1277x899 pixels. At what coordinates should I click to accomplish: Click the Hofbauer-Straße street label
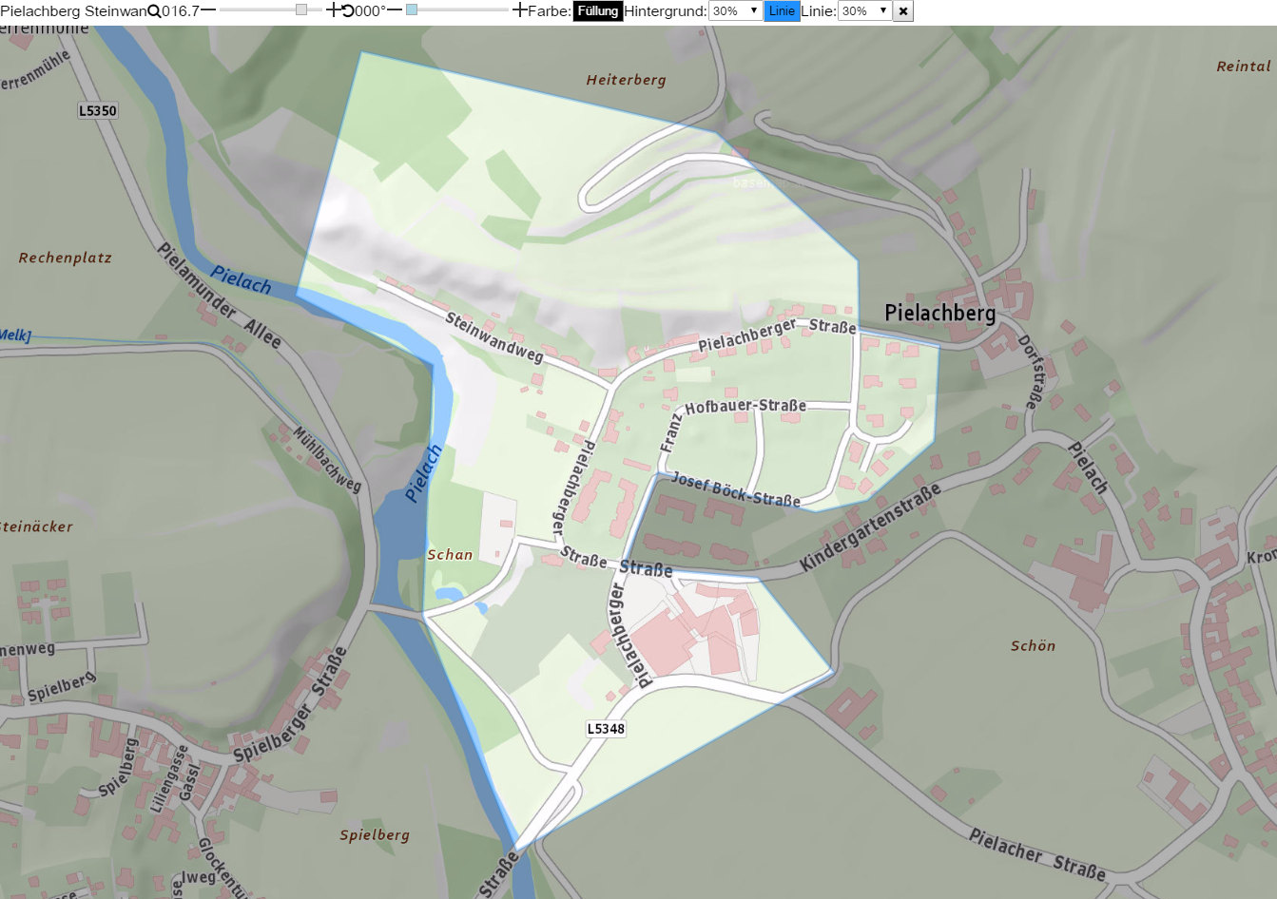[745, 406]
